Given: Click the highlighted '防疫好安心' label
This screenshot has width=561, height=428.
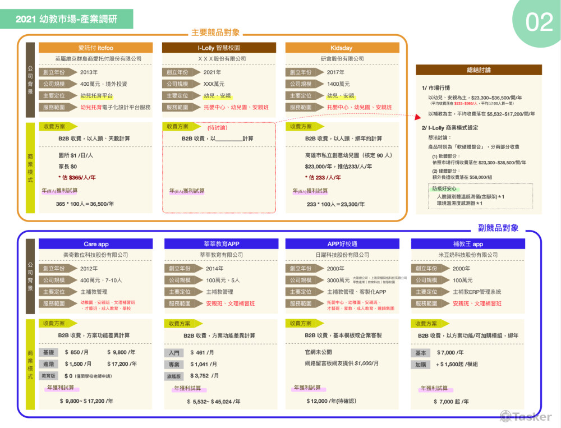Looking at the screenshot, I should click(x=444, y=188).
